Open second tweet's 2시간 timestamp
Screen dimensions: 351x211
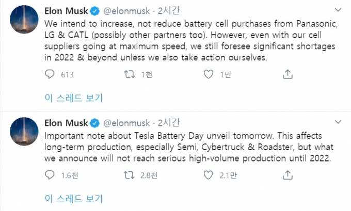pos(168,123)
